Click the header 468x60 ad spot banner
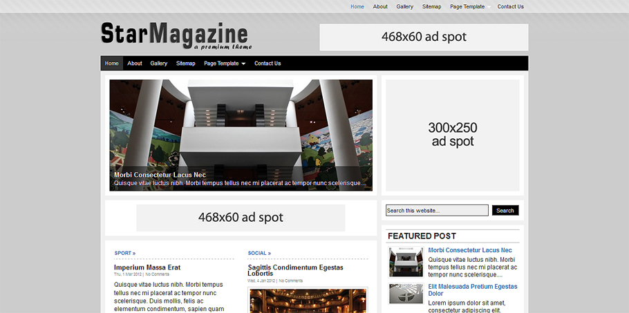This screenshot has height=313, width=629. 424,37
